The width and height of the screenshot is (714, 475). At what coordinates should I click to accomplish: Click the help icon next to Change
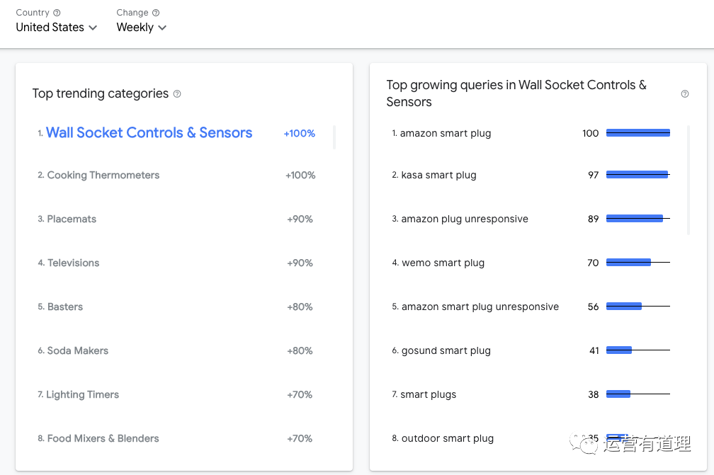point(156,13)
